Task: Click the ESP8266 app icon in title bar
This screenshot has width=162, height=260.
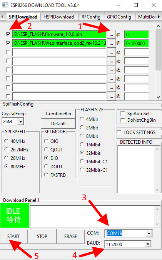Action: tap(5, 5)
